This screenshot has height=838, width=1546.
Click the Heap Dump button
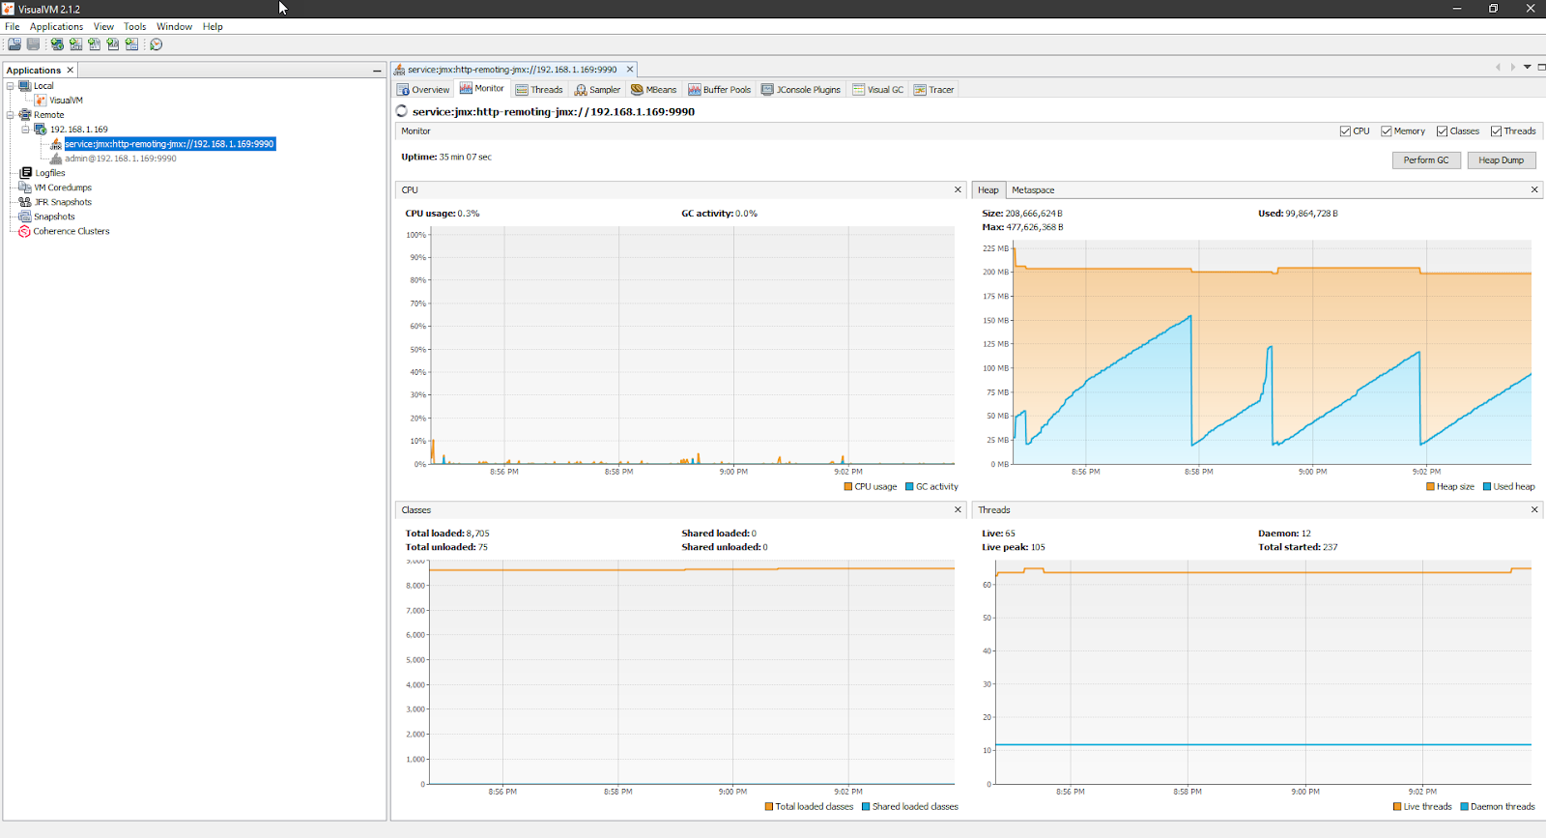(x=1501, y=160)
